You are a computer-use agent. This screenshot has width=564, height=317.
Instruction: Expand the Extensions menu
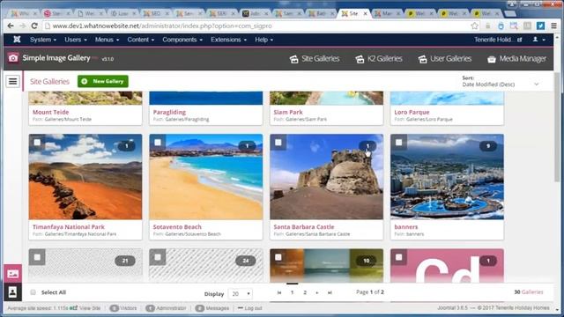[229, 40]
